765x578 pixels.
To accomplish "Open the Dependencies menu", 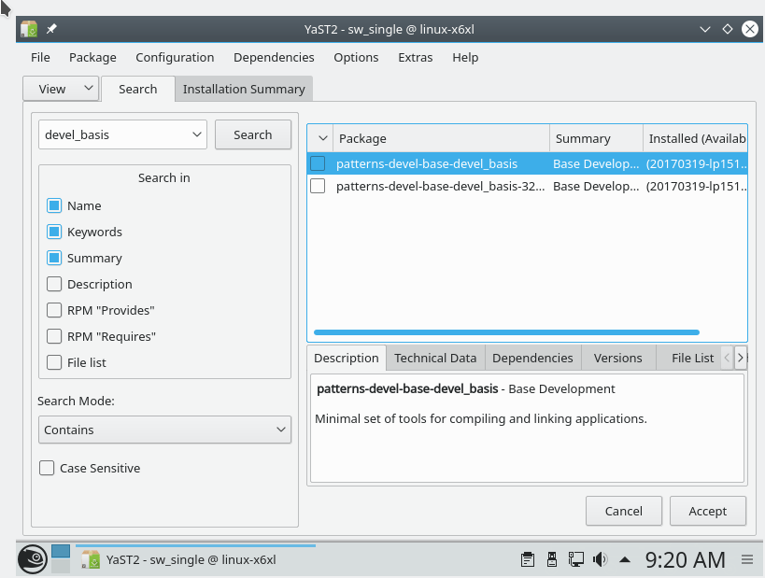I will pos(274,57).
